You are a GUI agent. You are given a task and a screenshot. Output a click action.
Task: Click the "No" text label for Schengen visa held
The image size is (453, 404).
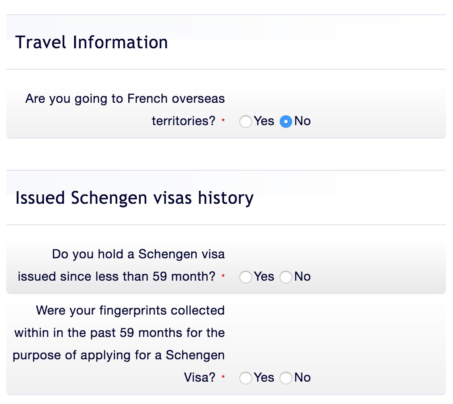[302, 277]
